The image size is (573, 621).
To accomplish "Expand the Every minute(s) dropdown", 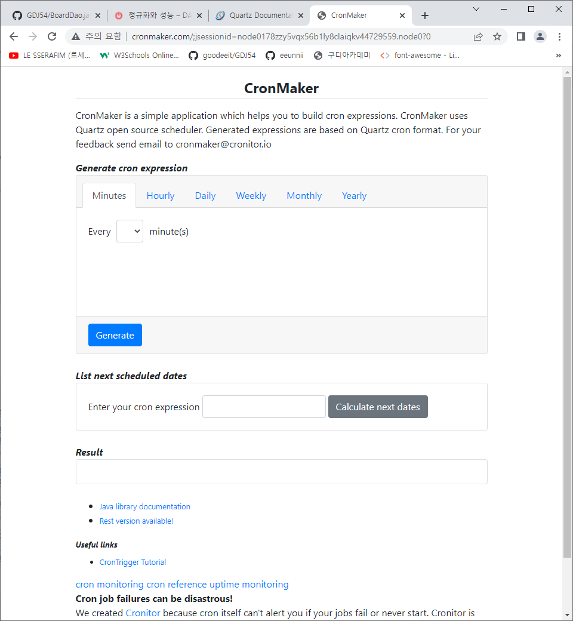I will click(130, 231).
